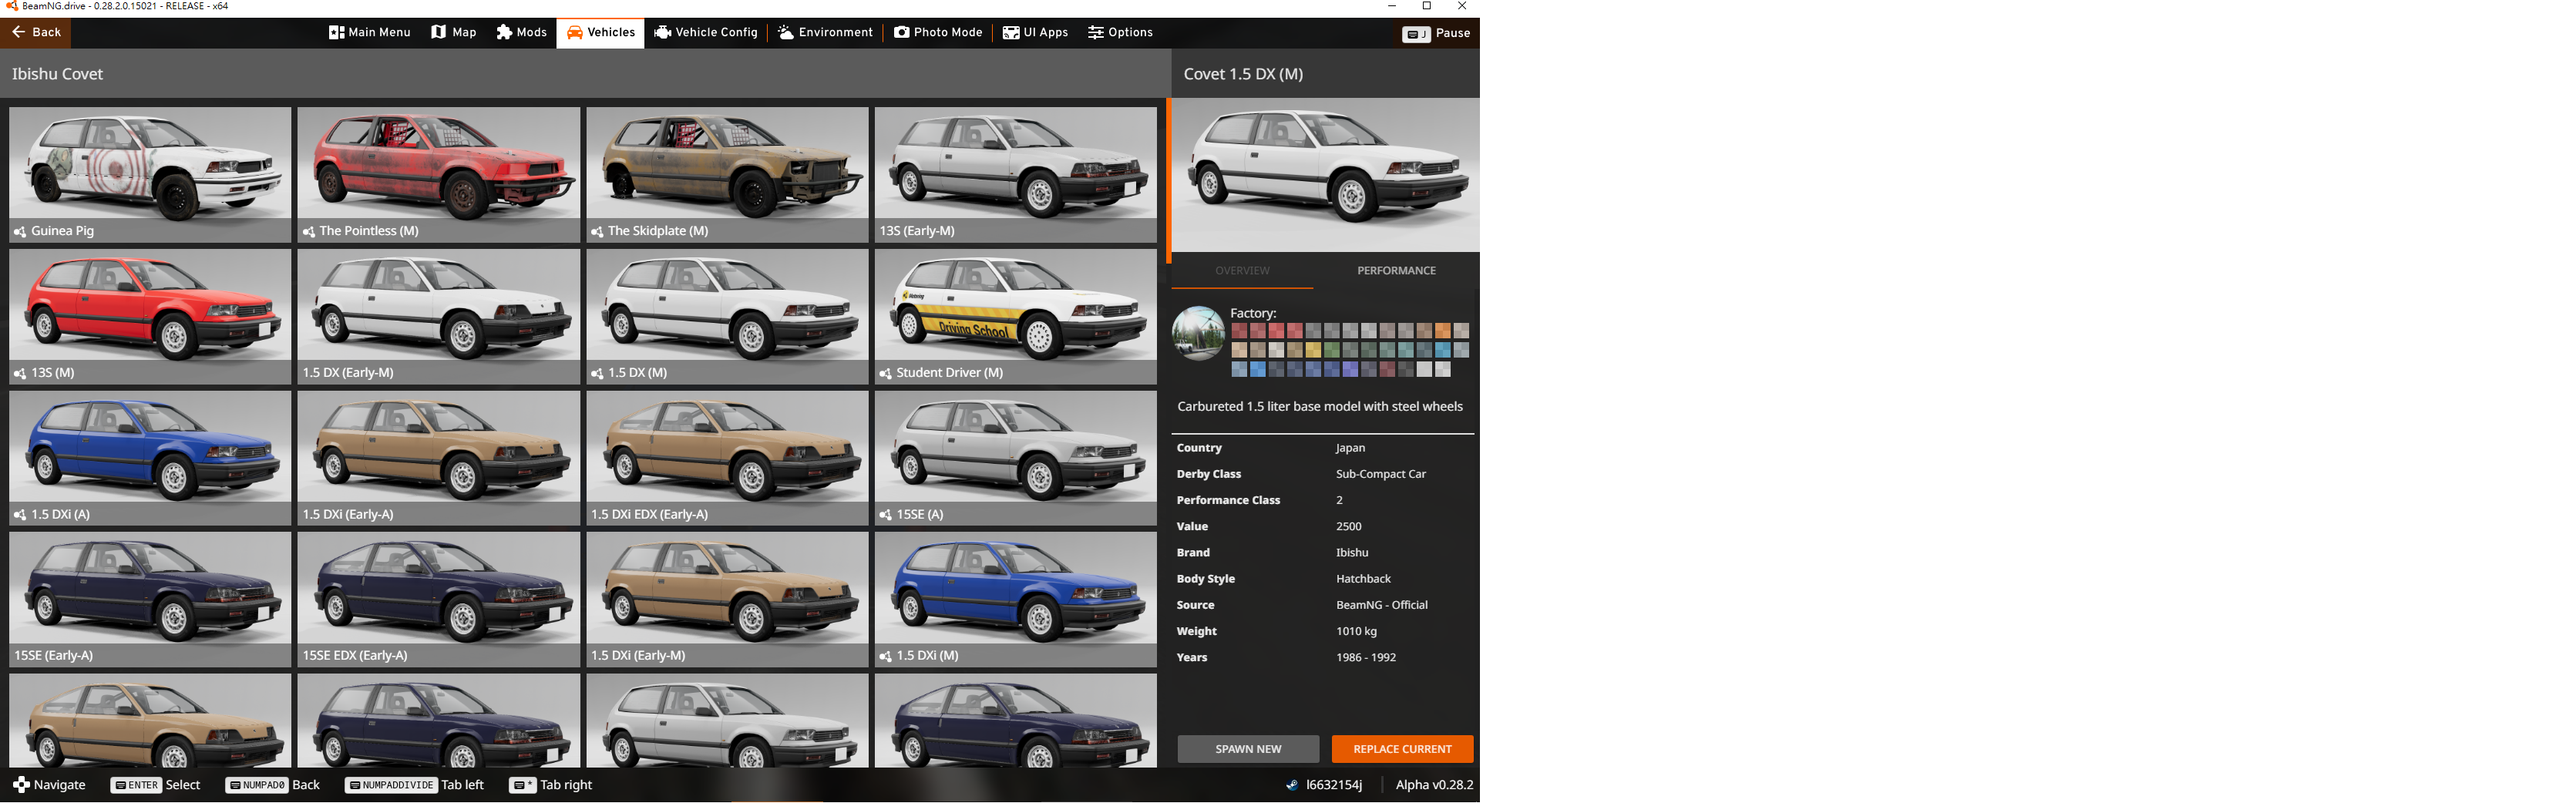Click the Spawn New button
Image resolution: width=2576 pixels, height=803 pixels.
[x=1248, y=749]
